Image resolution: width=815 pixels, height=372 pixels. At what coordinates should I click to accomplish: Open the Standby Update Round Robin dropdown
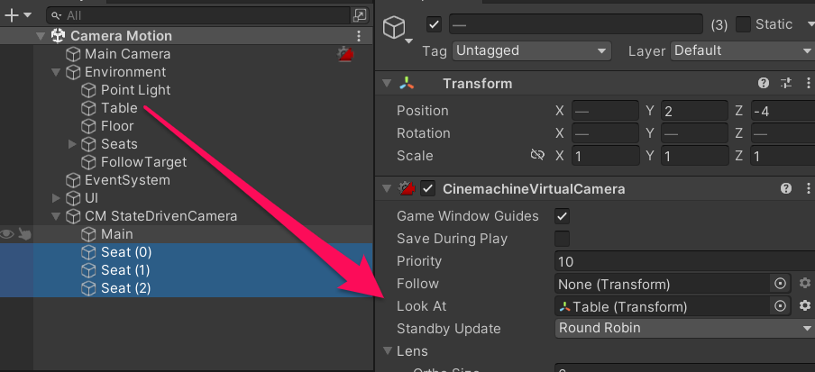click(x=684, y=329)
